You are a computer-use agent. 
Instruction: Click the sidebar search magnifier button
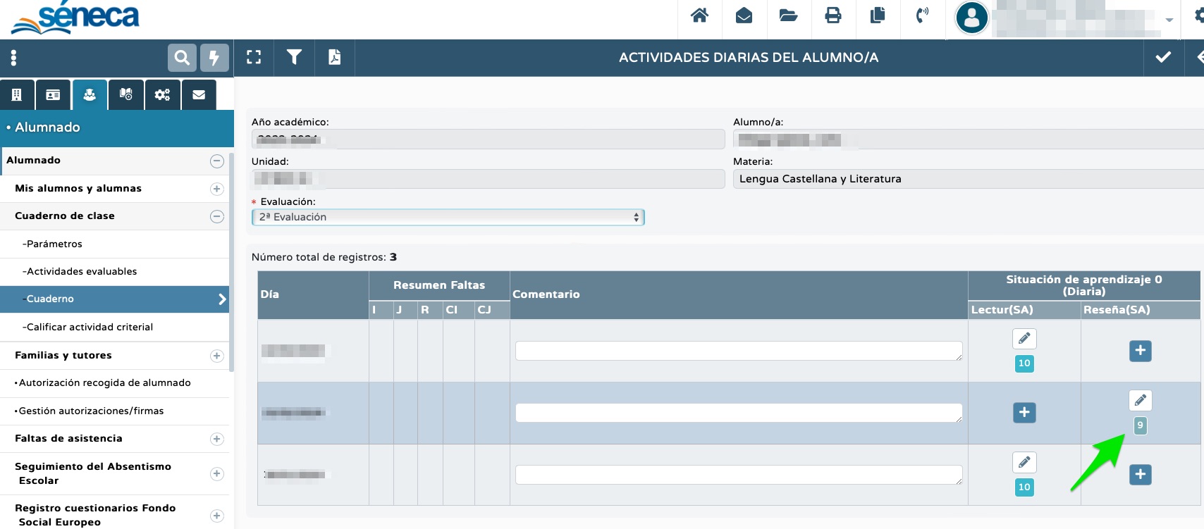(182, 58)
